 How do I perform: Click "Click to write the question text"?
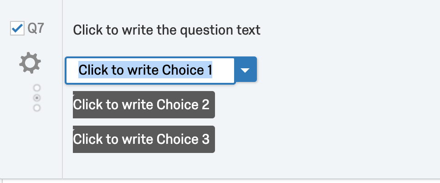[167, 30]
